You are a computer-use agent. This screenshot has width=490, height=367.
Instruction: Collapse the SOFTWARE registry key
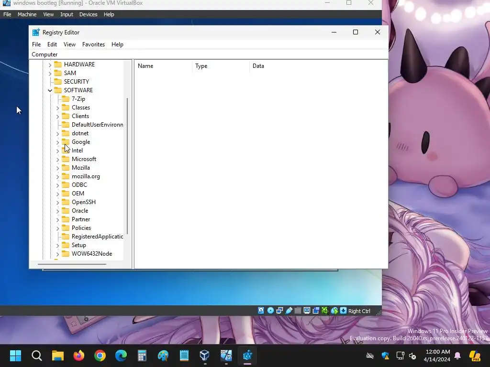50,90
